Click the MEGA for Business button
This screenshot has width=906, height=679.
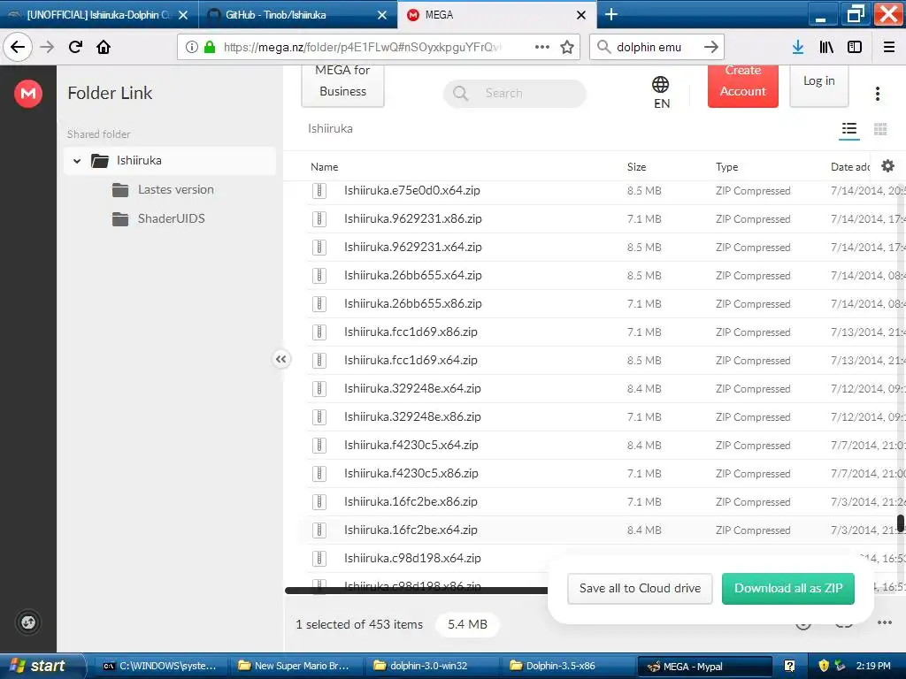[x=342, y=86]
